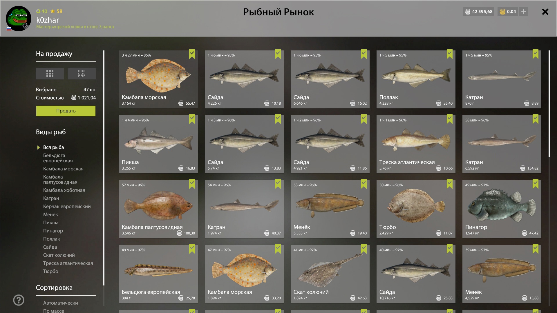The width and height of the screenshot is (557, 313).
Task: Deselect the Треска атлантическая 5,76 кг checkmark
Action: pyautogui.click(x=450, y=119)
